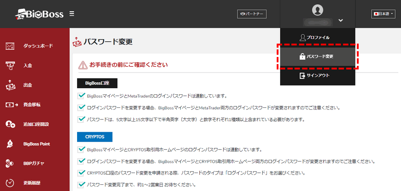The height and width of the screenshot is (191, 401).
Task: Click the パスワード変更 page heading text
Action: tap(108, 42)
